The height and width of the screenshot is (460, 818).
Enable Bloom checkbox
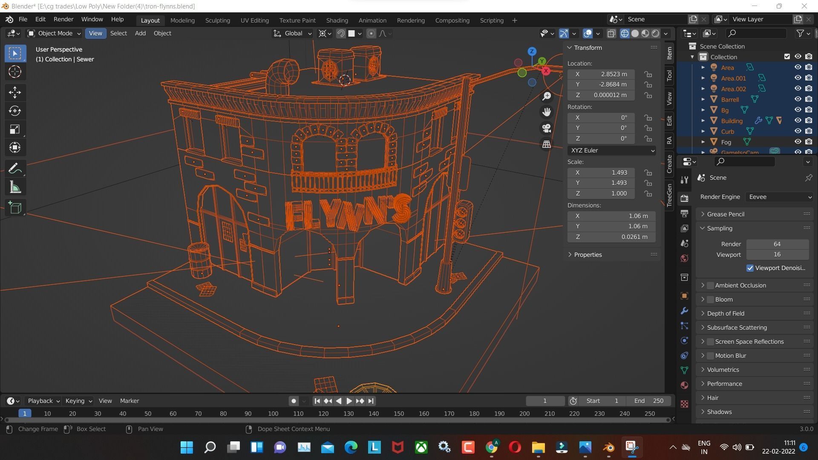pyautogui.click(x=710, y=299)
